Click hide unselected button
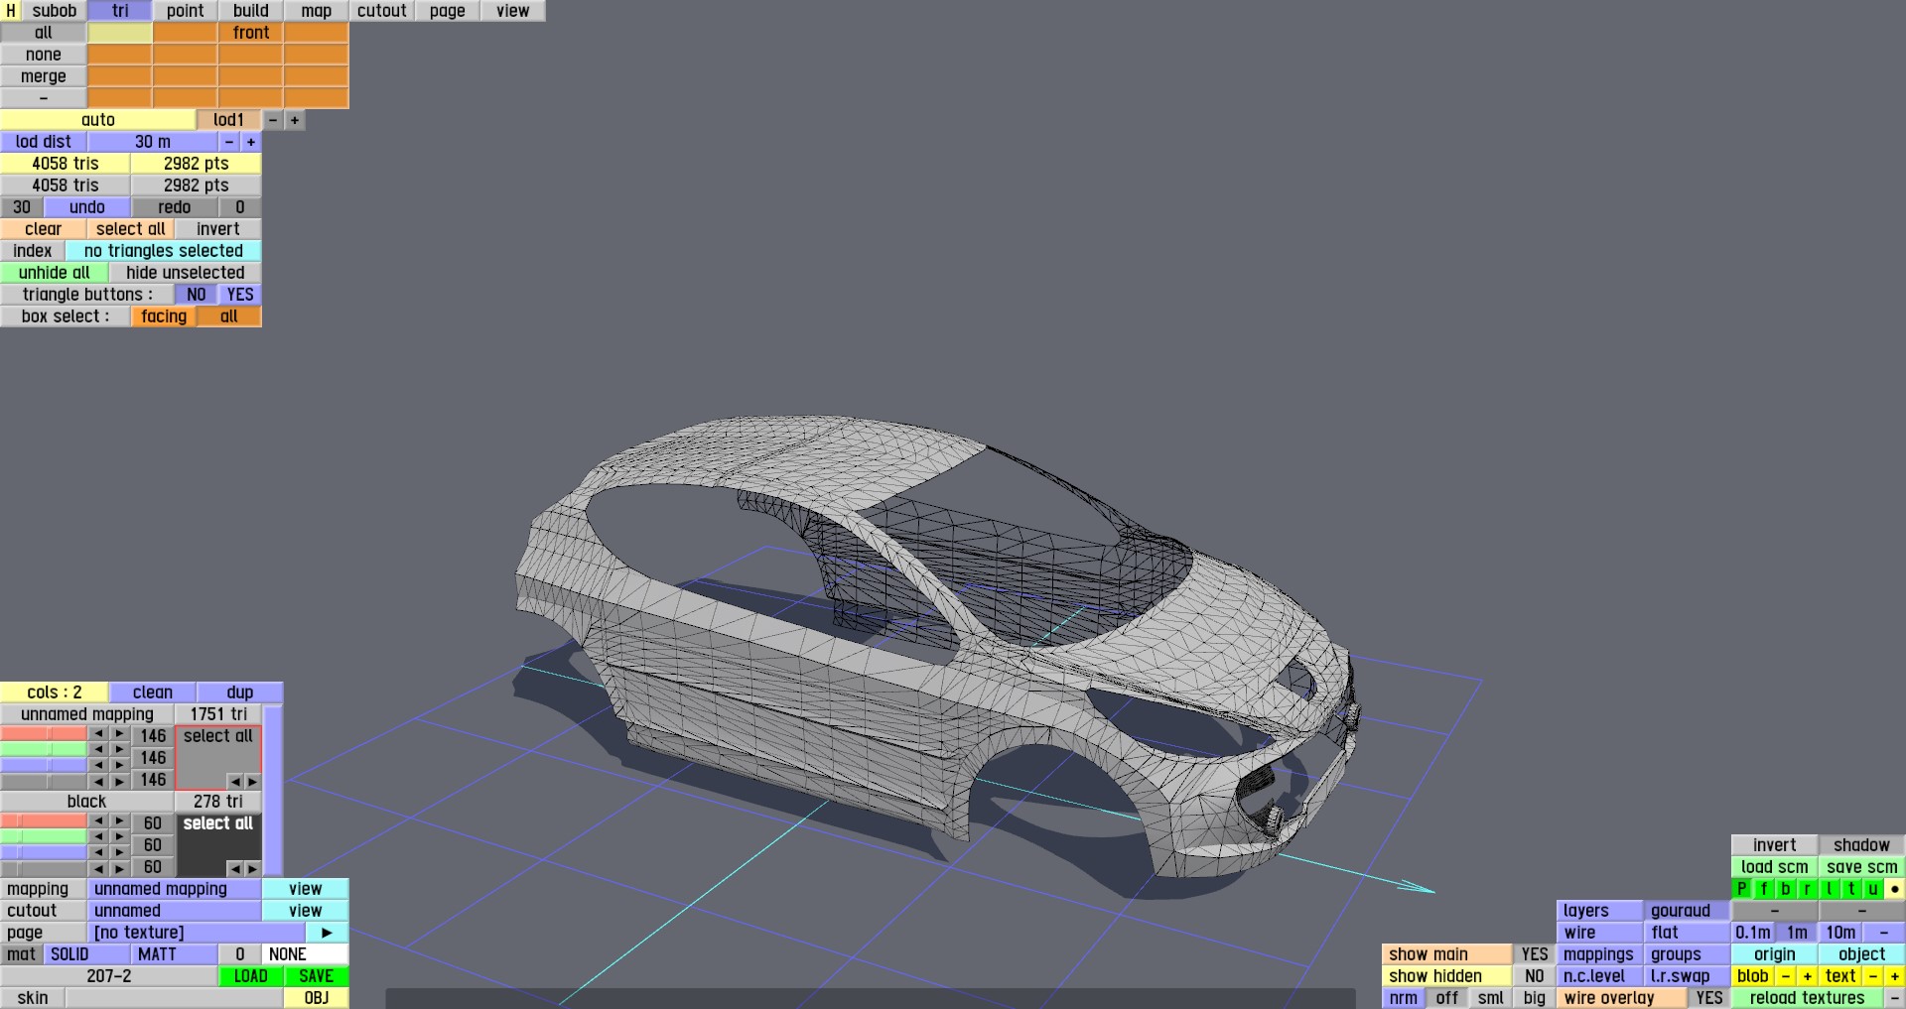 click(185, 273)
